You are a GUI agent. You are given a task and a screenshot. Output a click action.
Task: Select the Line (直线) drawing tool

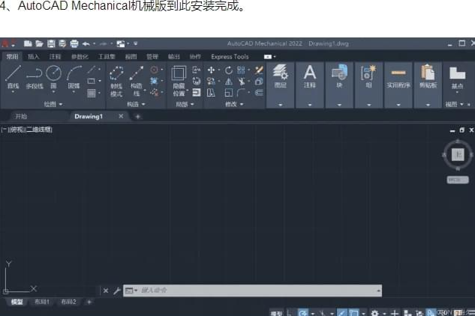[x=13, y=77]
